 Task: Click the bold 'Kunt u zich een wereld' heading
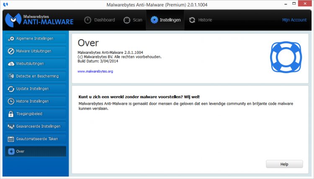click(x=139, y=97)
